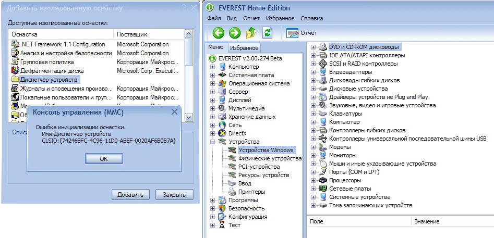This screenshot has height=238, width=494.
Task: Close the Консоль управления (MMC) dialog
Action: (x=174, y=111)
